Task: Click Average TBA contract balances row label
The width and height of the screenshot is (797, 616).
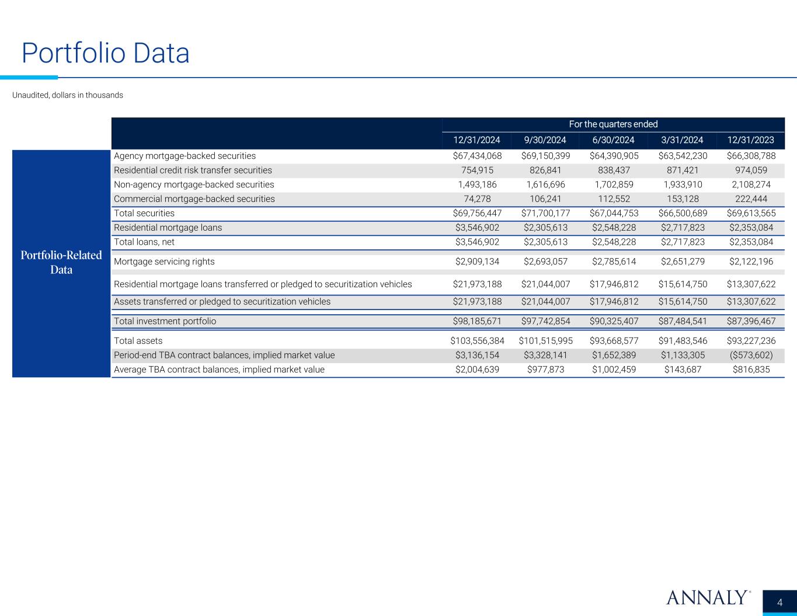Action: [x=219, y=370]
